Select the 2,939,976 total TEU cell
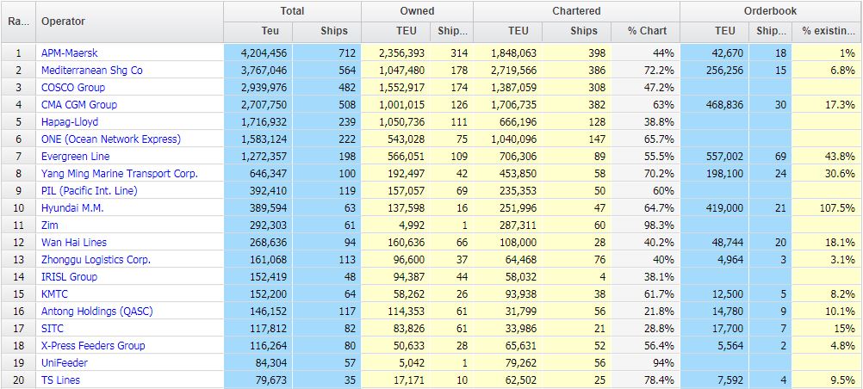The height and width of the screenshot is (389, 863). (258, 88)
